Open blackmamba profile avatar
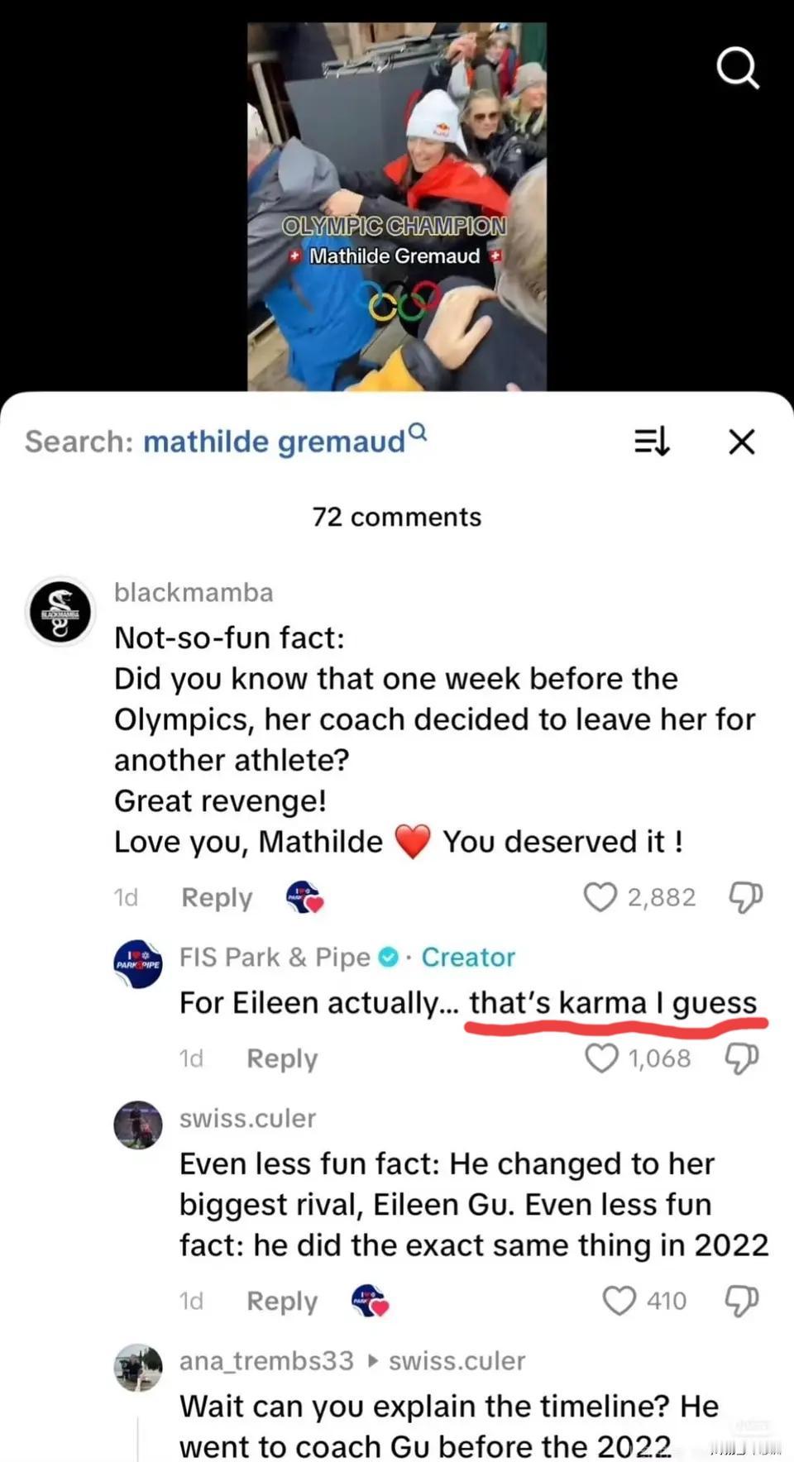 click(60, 612)
